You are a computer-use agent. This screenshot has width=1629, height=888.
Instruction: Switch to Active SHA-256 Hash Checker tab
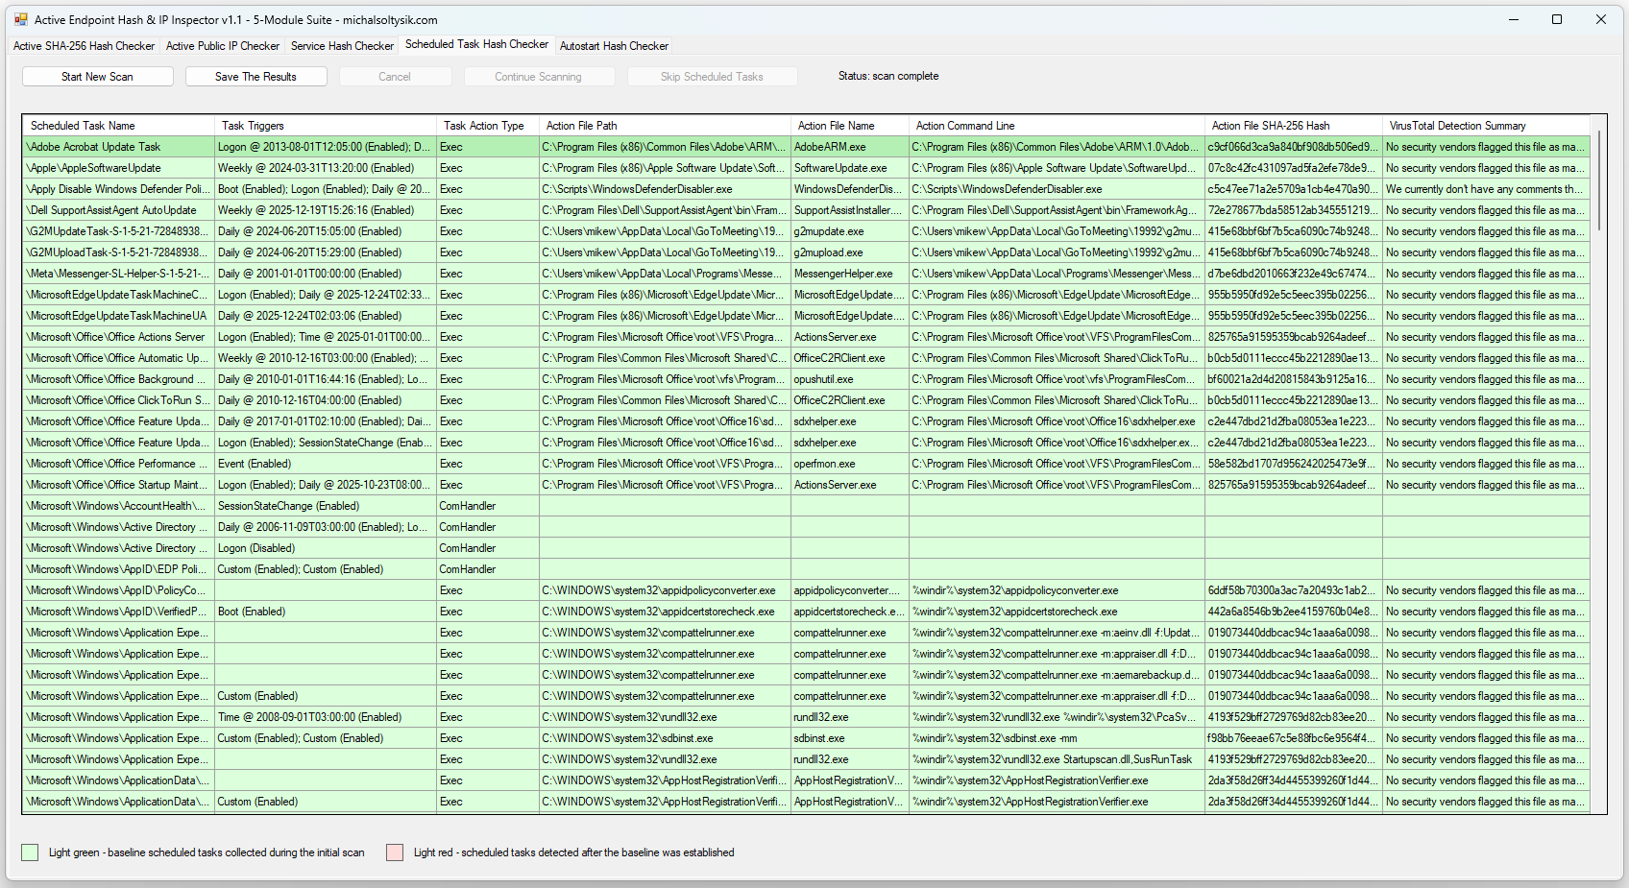(x=84, y=46)
